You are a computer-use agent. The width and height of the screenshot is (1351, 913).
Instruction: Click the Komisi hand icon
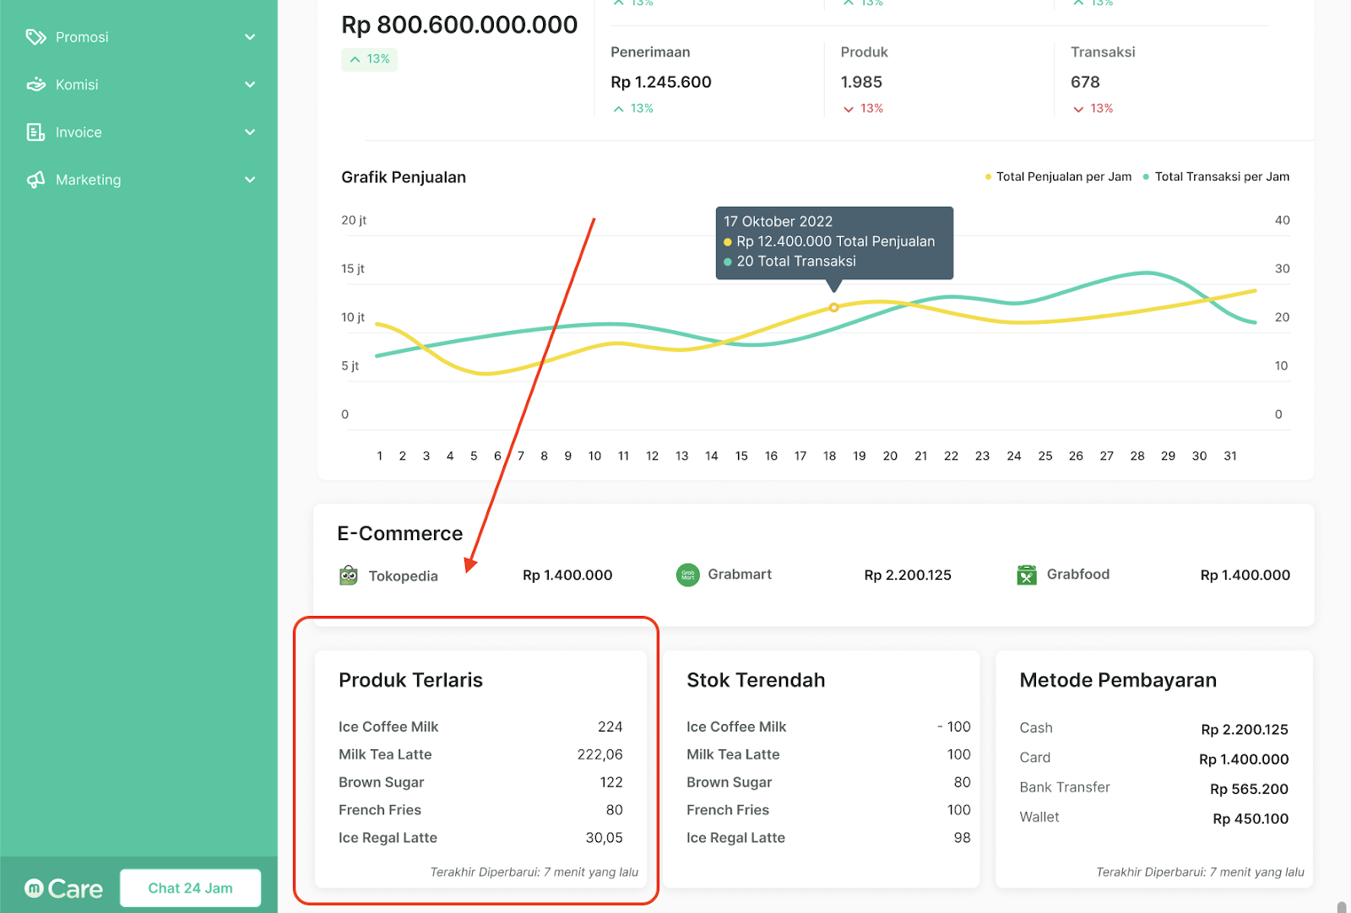pos(35,84)
